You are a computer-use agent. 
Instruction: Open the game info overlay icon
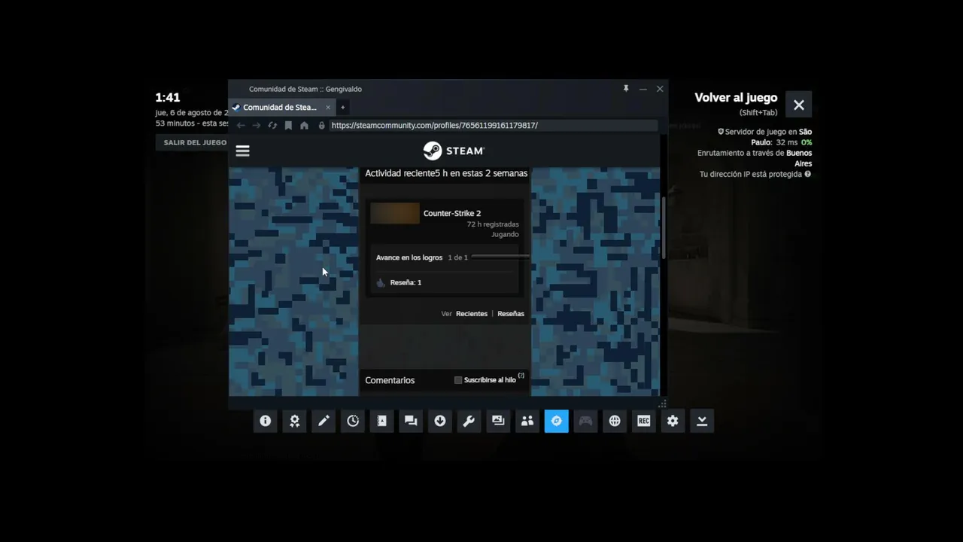[266, 421]
